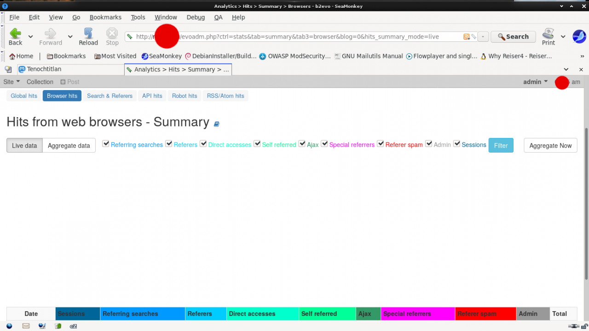Click the Aggregate Now button
The width and height of the screenshot is (589, 331).
pyautogui.click(x=550, y=146)
